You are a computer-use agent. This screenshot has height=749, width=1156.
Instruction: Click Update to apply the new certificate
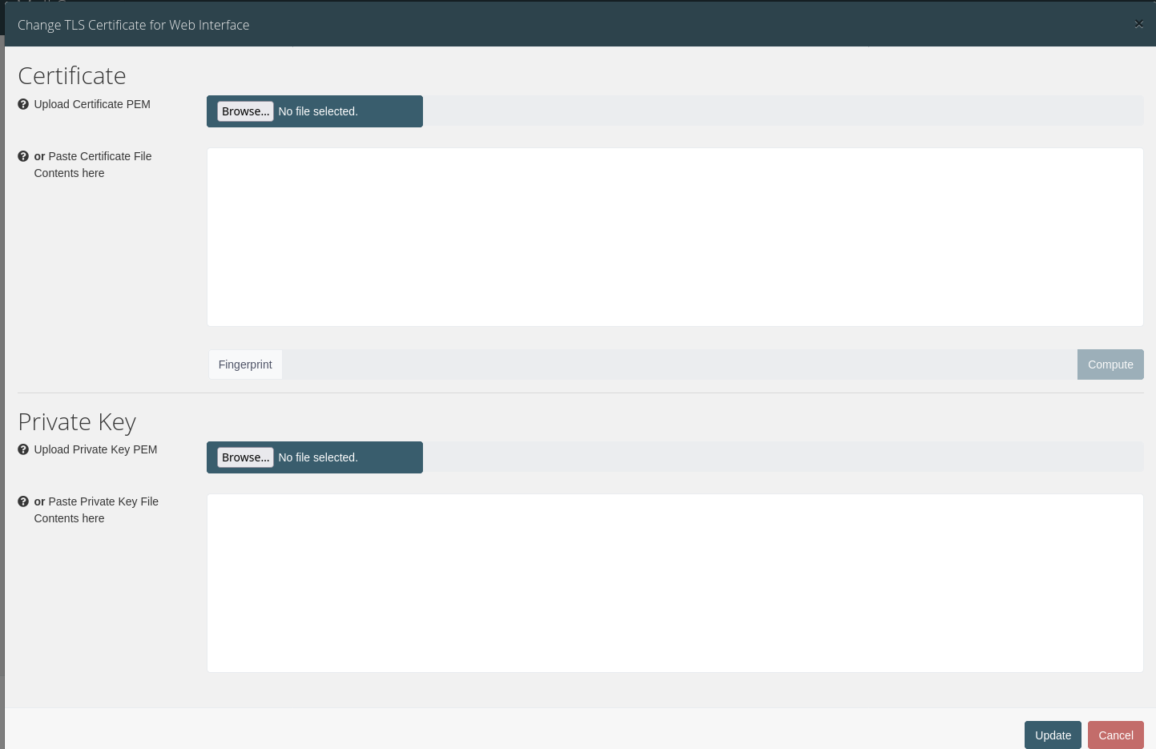[1053, 735]
